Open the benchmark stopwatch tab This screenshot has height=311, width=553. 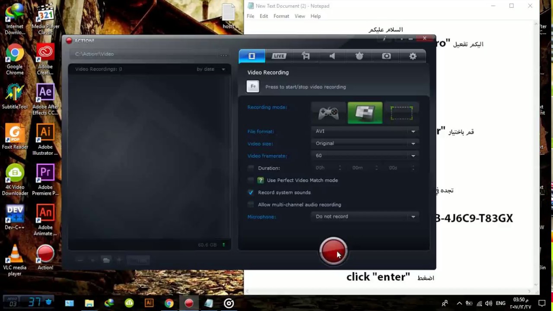click(359, 56)
